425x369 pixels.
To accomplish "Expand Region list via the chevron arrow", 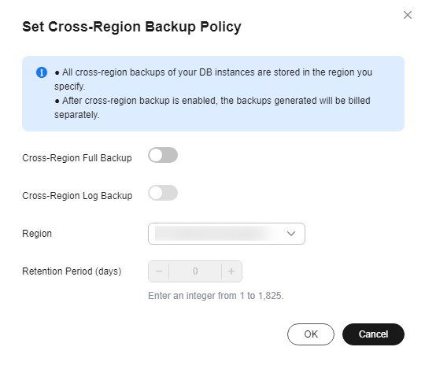I will tap(291, 234).
